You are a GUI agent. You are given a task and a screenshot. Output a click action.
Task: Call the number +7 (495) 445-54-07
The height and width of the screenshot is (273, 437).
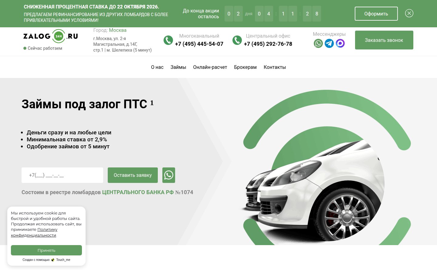(x=199, y=44)
